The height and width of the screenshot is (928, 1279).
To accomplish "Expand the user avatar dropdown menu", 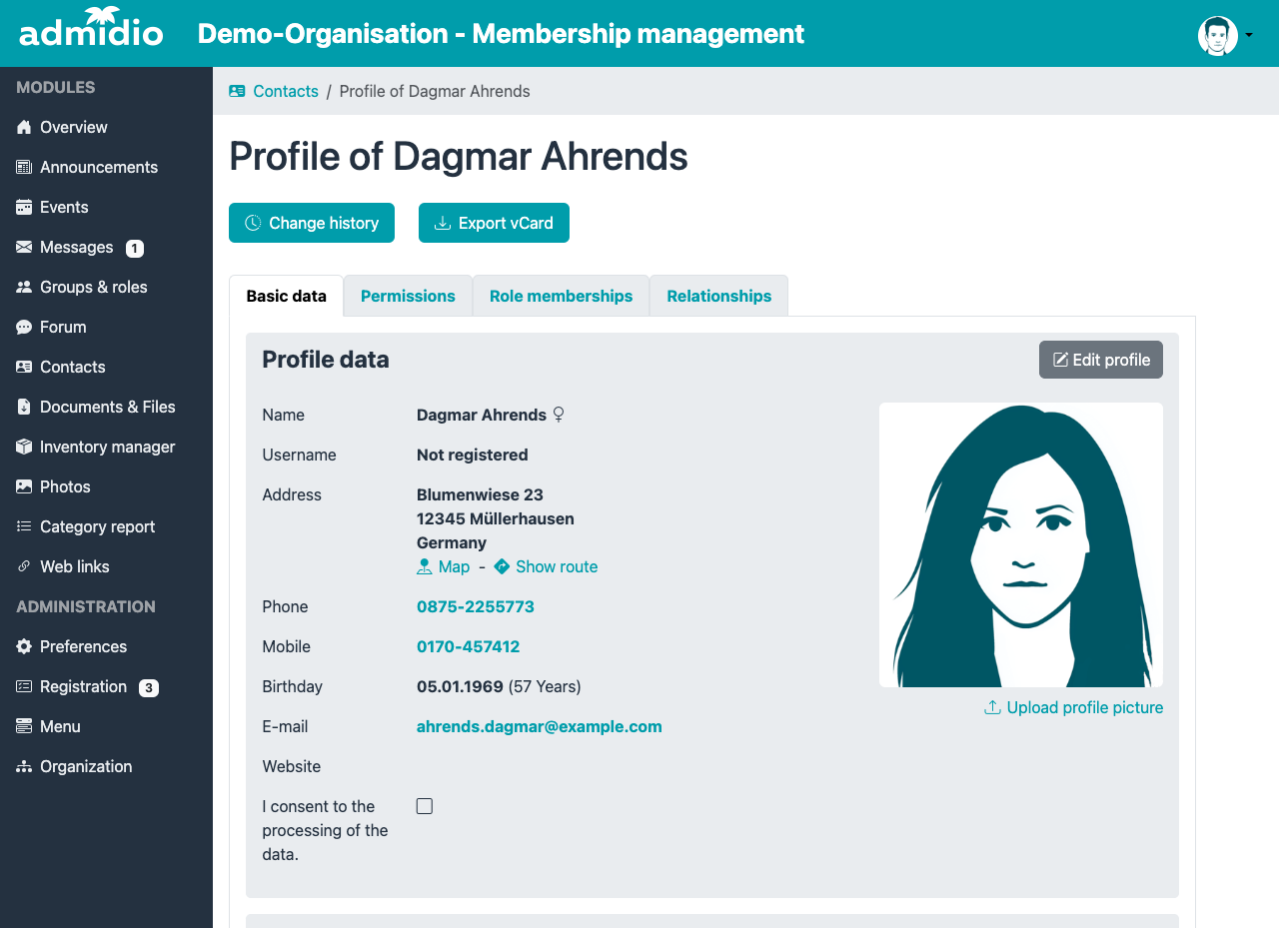I will point(1225,35).
